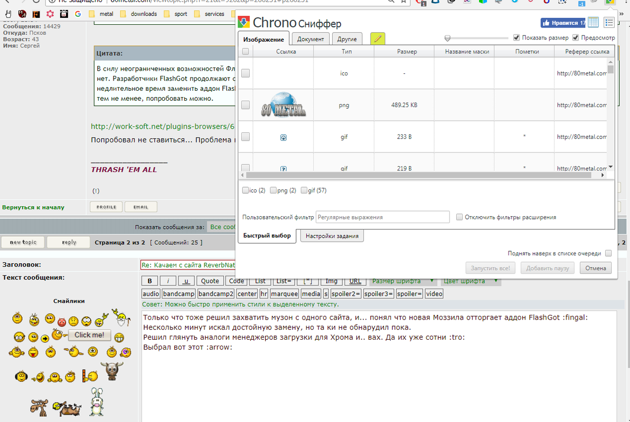Insert the smiley hitting a wall

pos(90,376)
